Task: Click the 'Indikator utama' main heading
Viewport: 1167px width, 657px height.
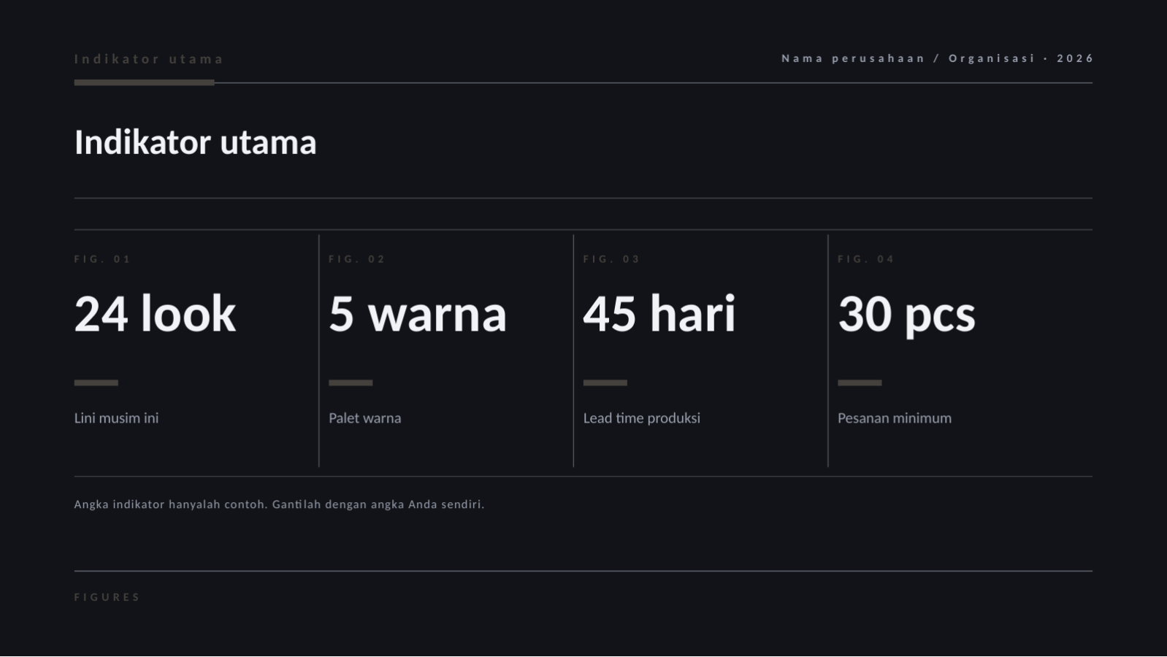Action: 195,142
